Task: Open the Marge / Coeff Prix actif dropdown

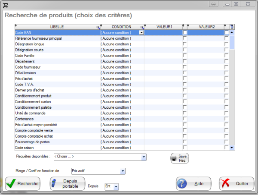Action: point(123,171)
